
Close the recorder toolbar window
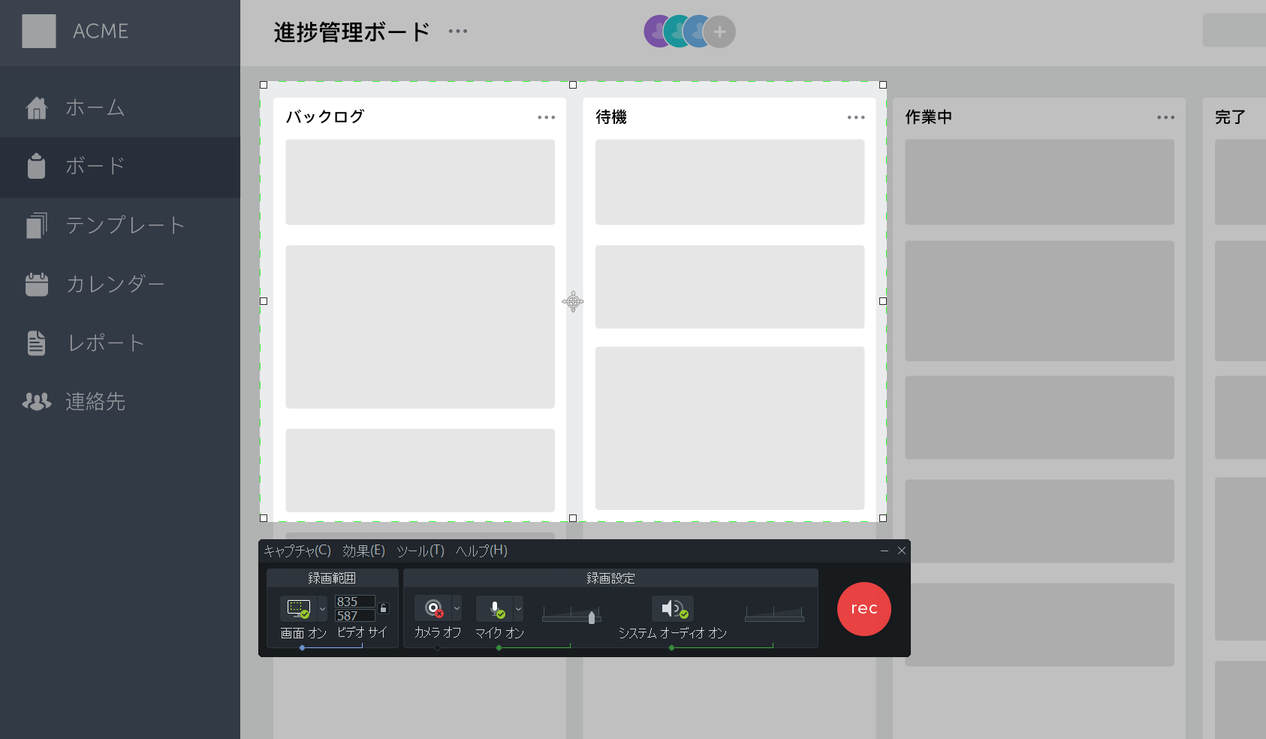coord(902,550)
